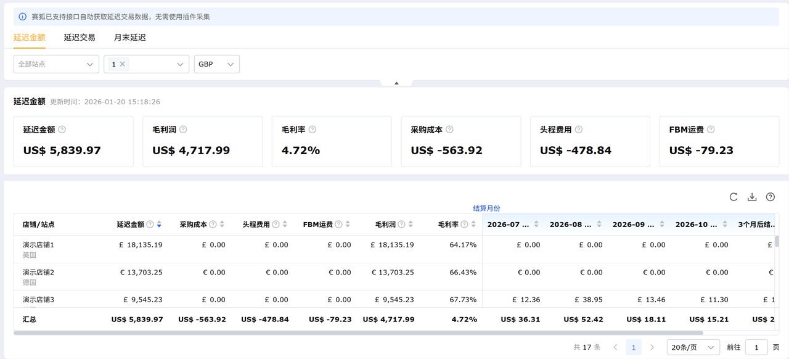The width and height of the screenshot is (789, 359).
Task: Click the 结算月份 group label
Action: click(486, 208)
